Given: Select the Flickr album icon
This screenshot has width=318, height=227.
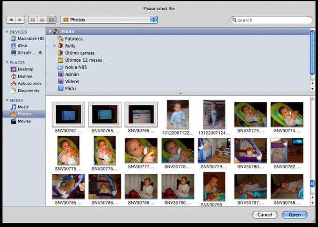Looking at the screenshot, I should click(60, 88).
